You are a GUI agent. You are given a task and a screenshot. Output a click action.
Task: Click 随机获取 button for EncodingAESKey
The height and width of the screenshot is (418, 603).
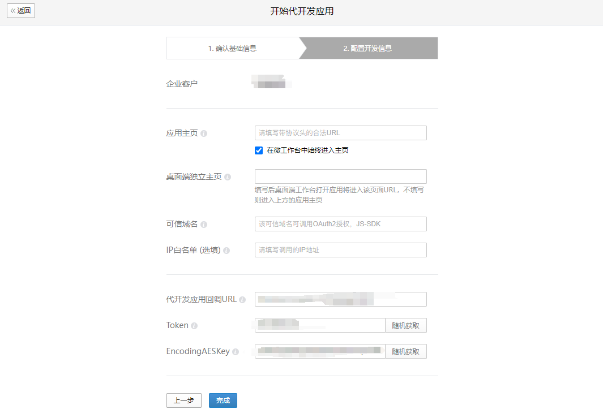pos(406,351)
